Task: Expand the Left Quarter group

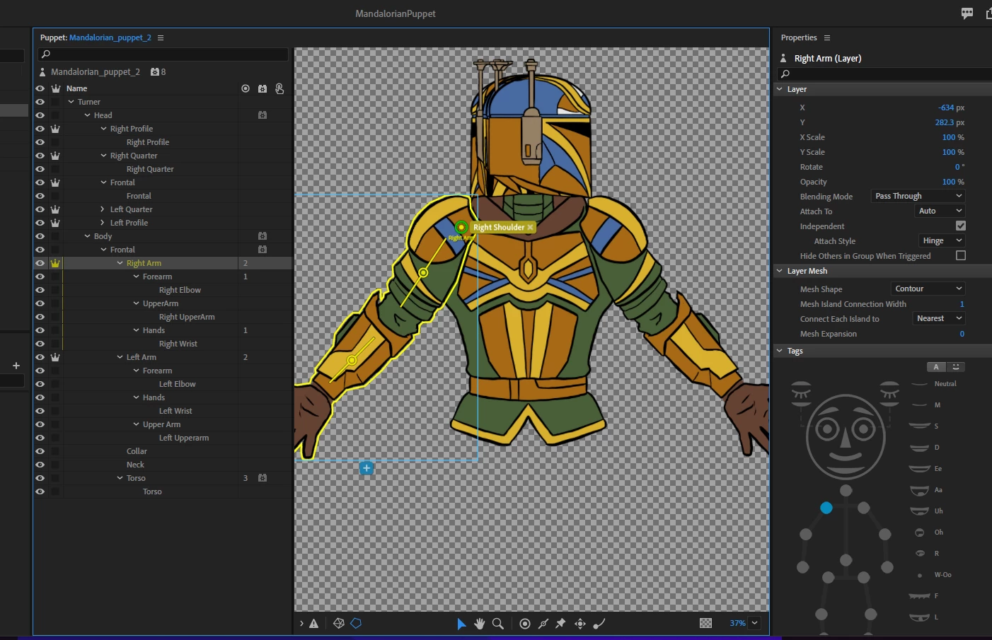Action: tap(103, 209)
